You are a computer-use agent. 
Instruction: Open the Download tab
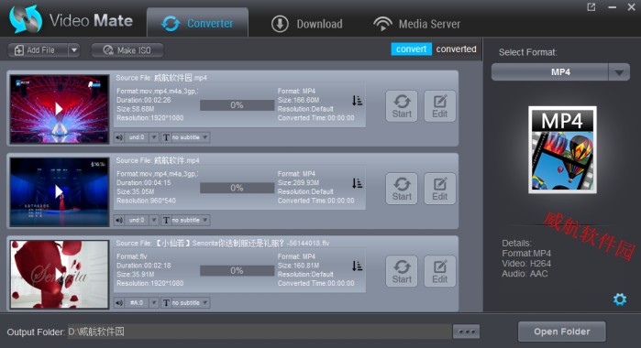[x=307, y=24]
